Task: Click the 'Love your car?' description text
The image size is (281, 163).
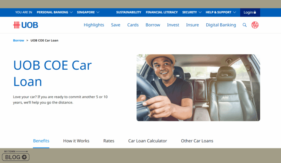Action: pos(60,100)
